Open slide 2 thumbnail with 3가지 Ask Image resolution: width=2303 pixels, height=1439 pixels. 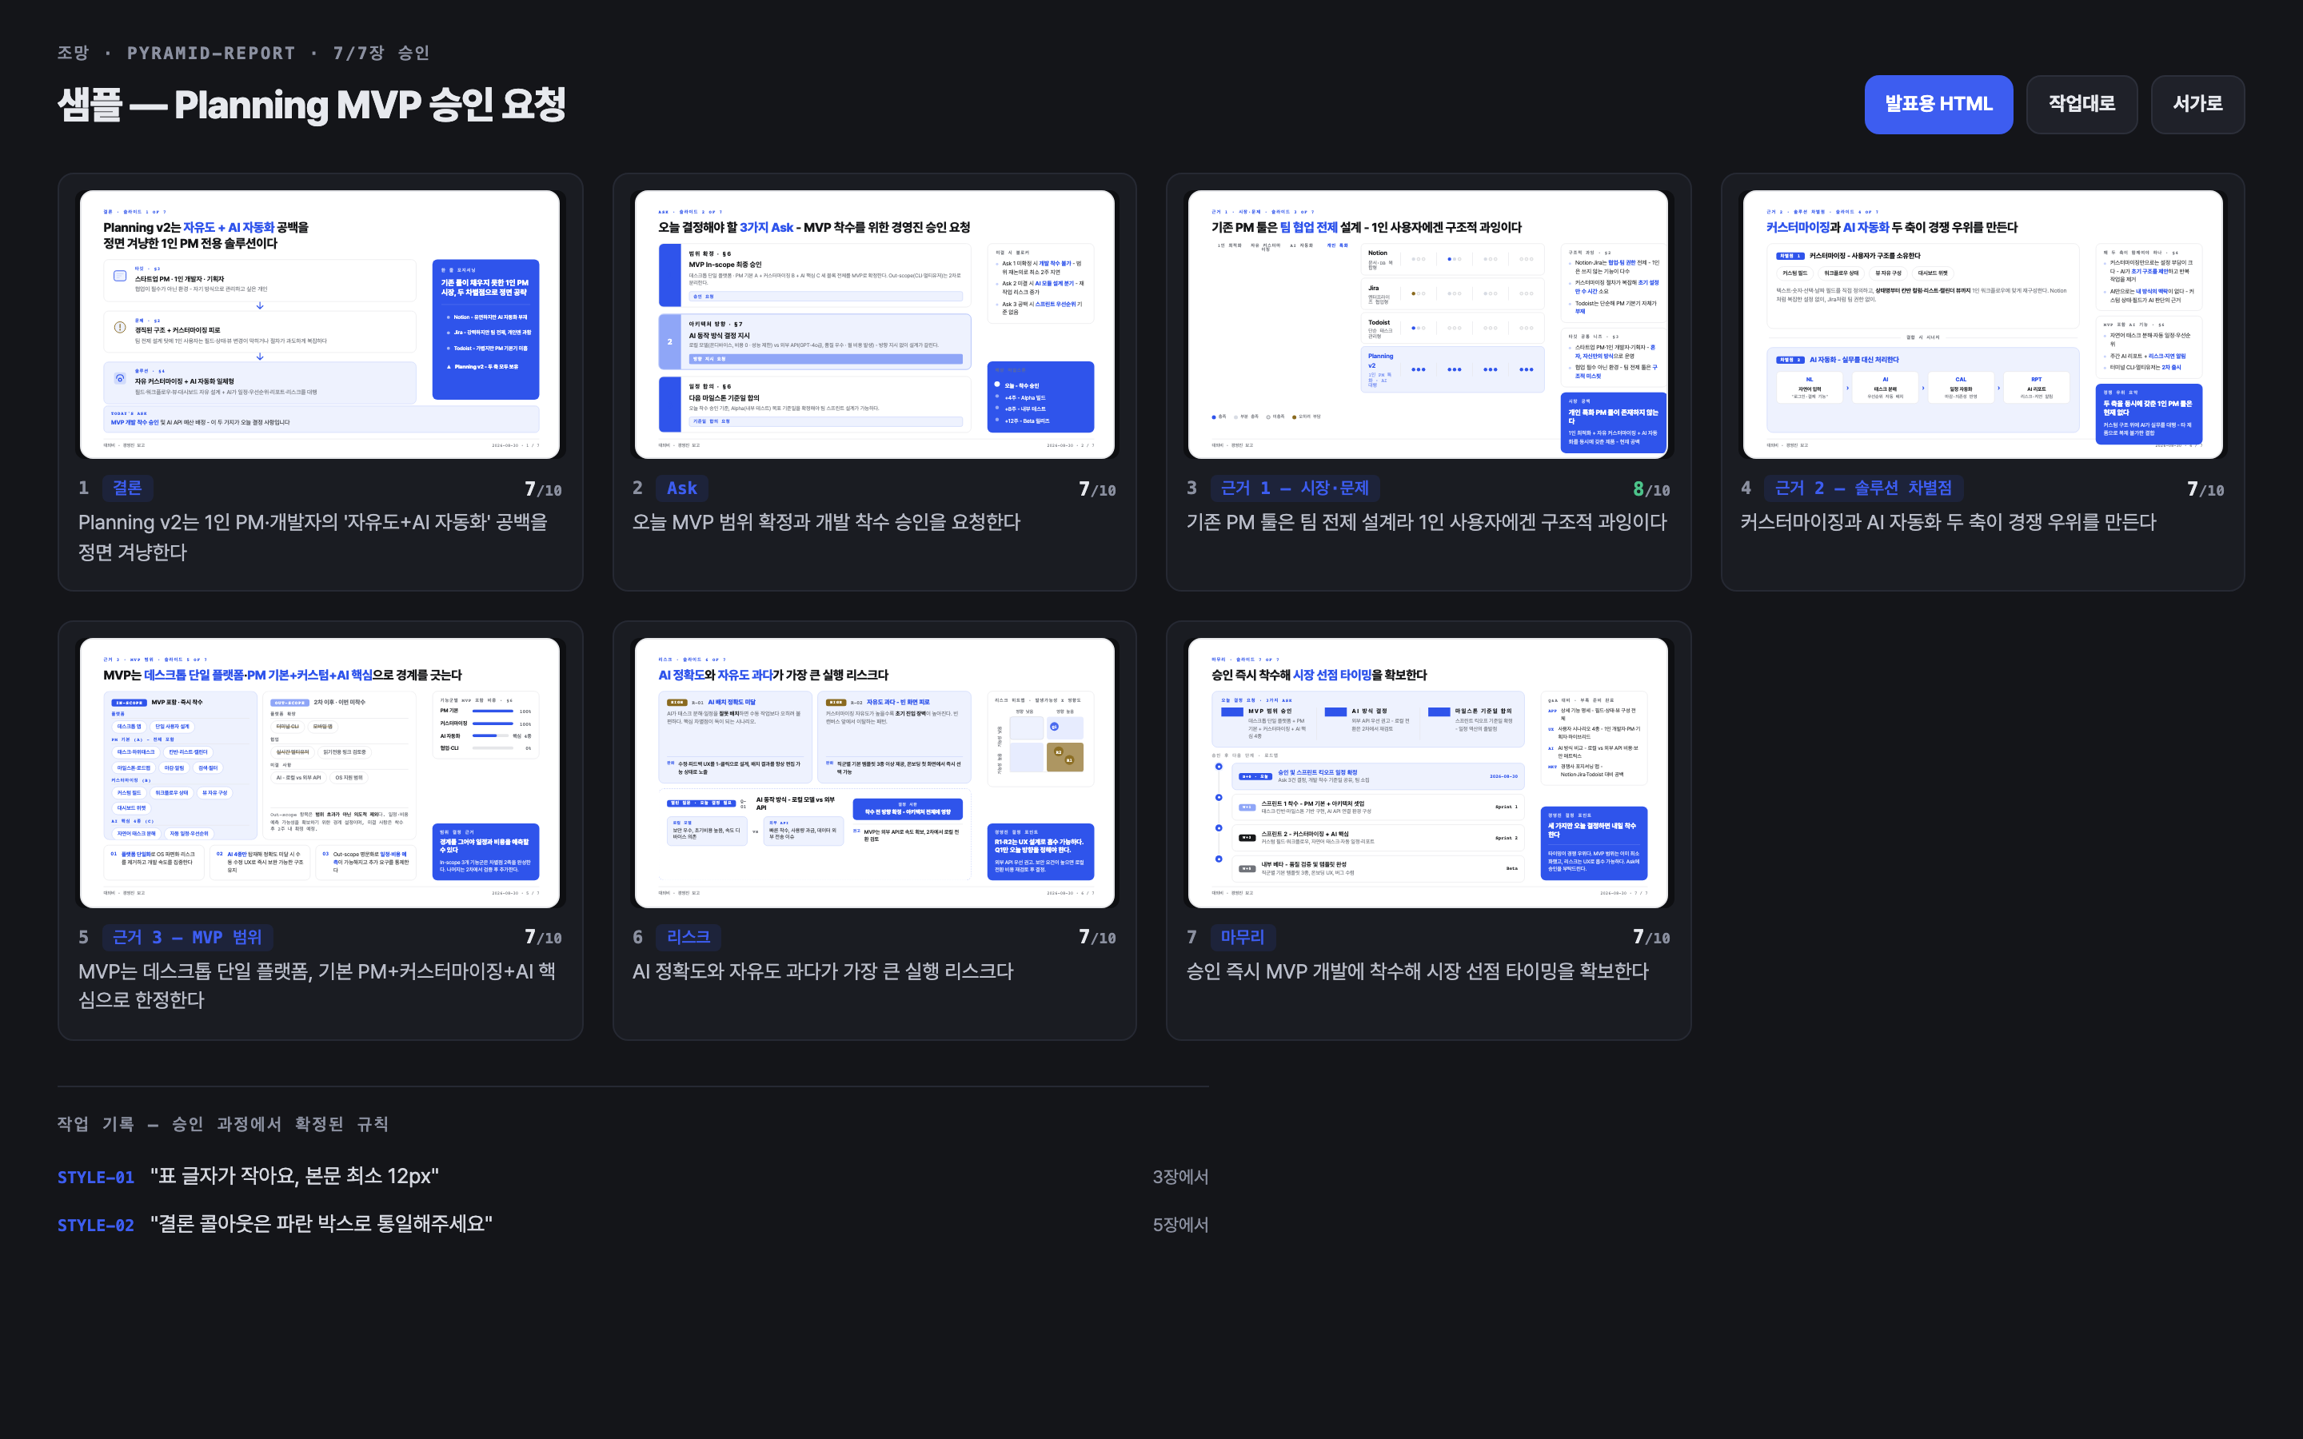tap(875, 325)
